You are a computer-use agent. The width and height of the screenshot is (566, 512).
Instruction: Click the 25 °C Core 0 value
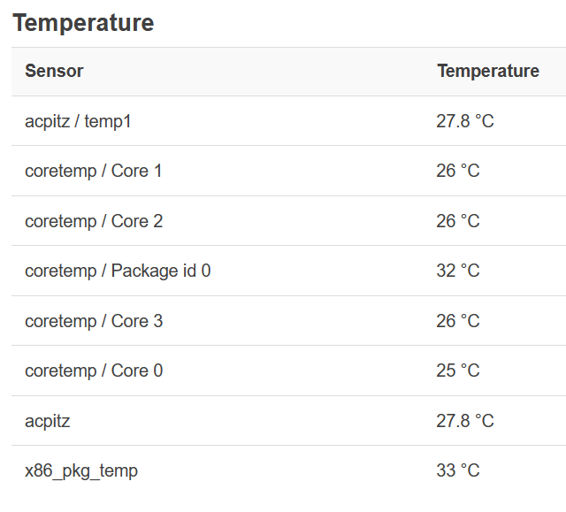[x=457, y=371]
